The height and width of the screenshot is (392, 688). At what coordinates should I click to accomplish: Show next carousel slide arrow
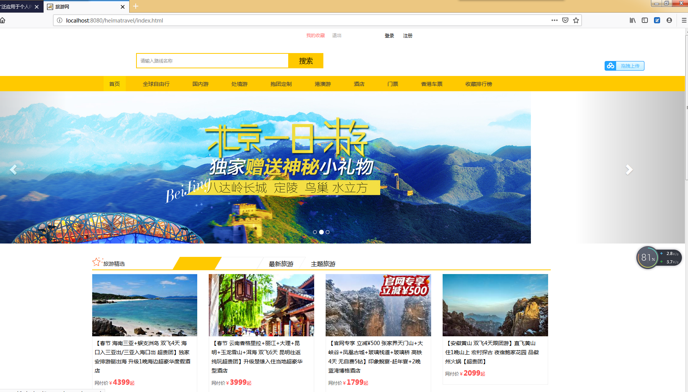coord(629,169)
